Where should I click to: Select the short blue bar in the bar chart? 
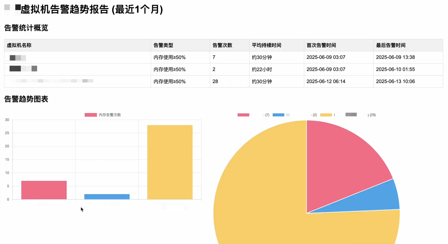tap(107, 197)
